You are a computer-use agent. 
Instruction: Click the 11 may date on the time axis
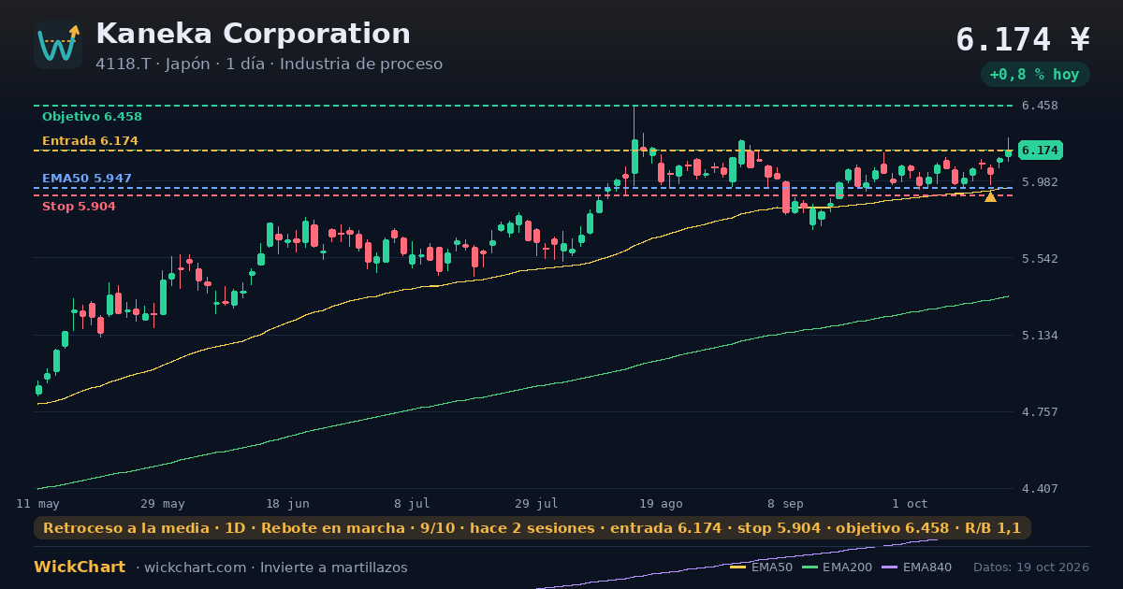point(38,503)
